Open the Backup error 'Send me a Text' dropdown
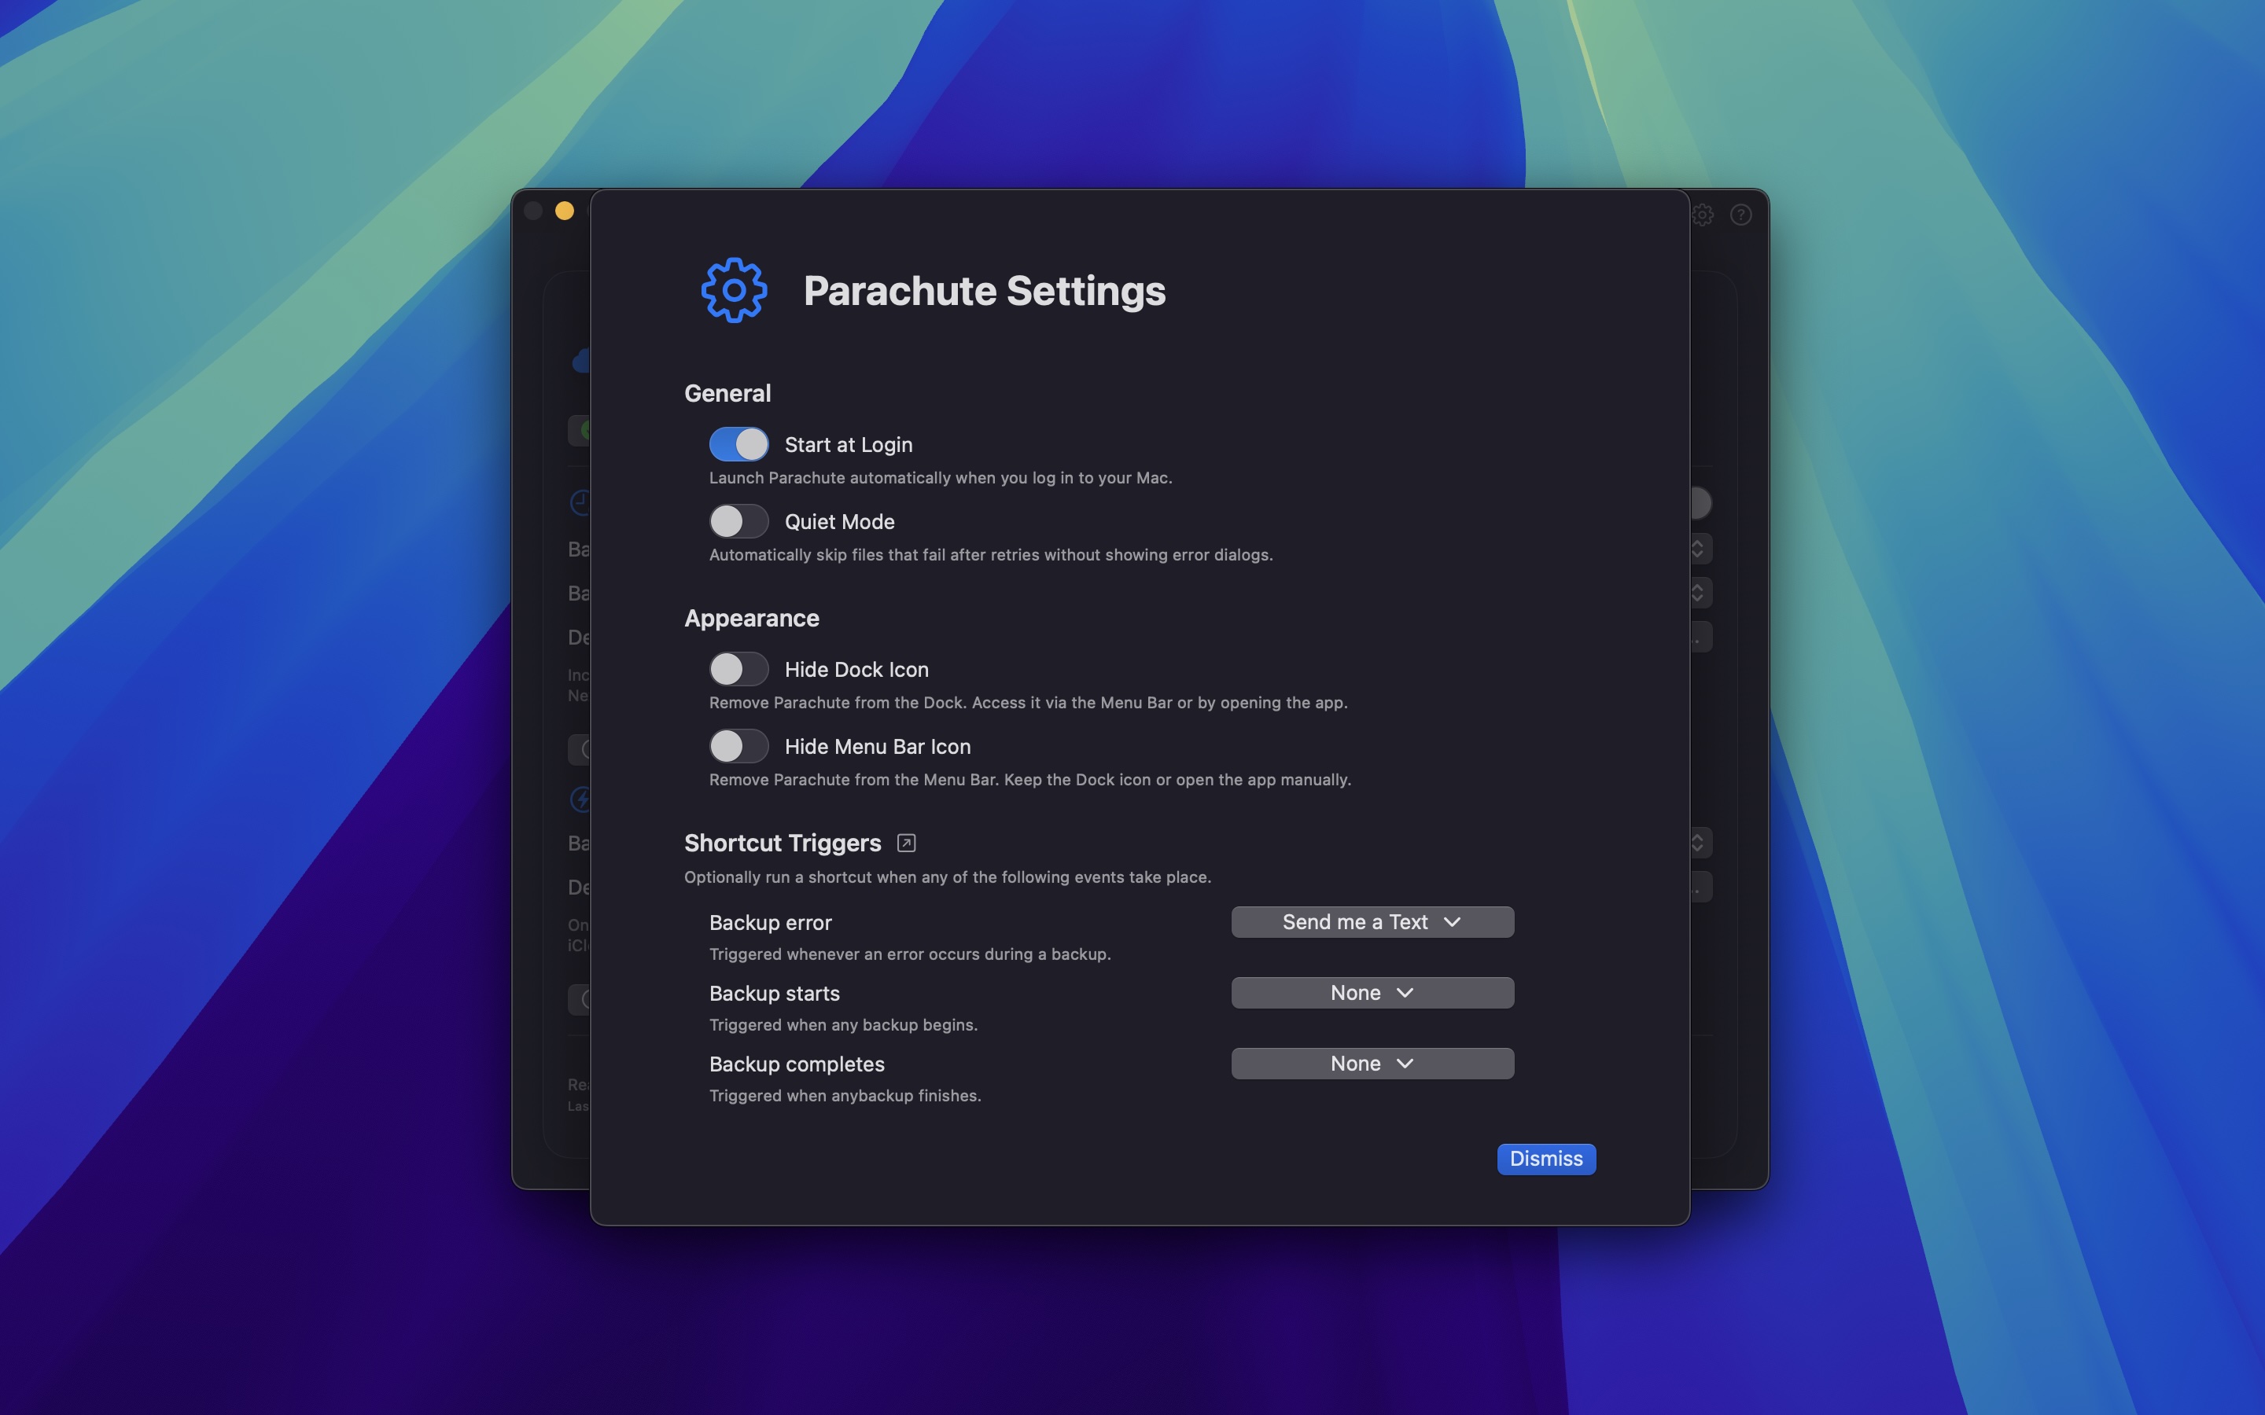The height and width of the screenshot is (1415, 2265). click(1371, 922)
